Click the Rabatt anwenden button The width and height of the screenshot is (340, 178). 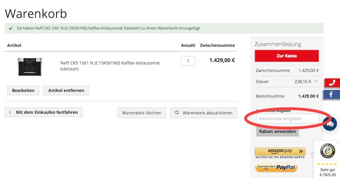click(278, 131)
